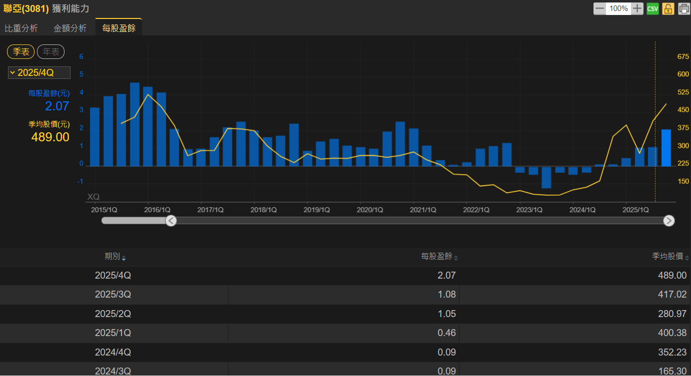Screen dimensions: 691x376
Task: Toggle the yellow padlock lock icon
Action: [668, 8]
